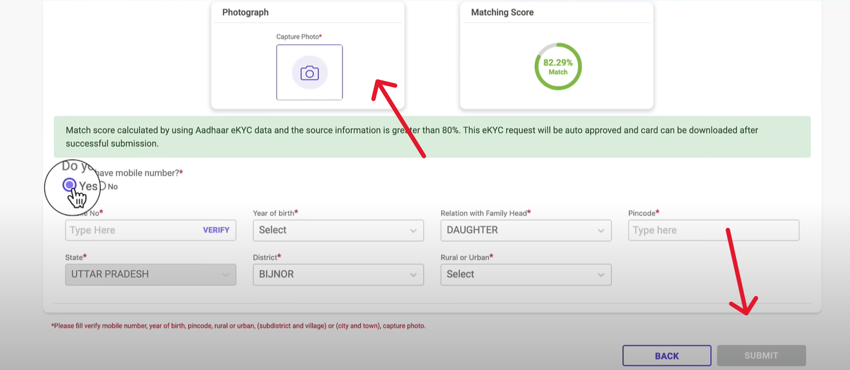The image size is (850, 370).
Task: Click into the Pincode text field
Action: tap(713, 230)
